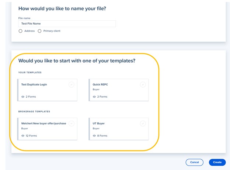Viewport: 230px width, 170px height.
Task: Tick the checkmark circle on UT Buyer
Action: click(x=143, y=124)
